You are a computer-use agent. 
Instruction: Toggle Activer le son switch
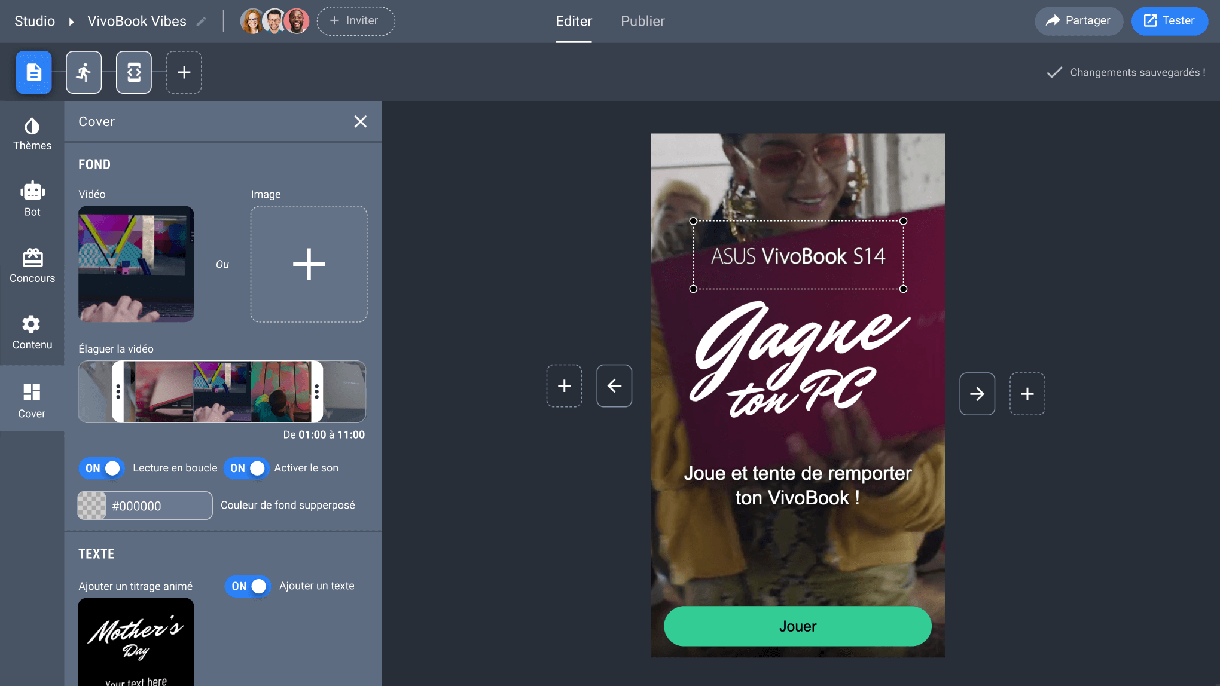tap(246, 468)
